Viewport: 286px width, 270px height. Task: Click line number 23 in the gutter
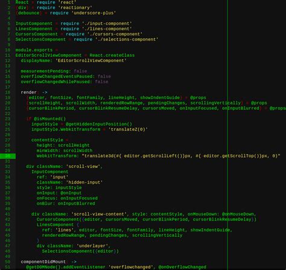pyautogui.click(x=8, y=119)
